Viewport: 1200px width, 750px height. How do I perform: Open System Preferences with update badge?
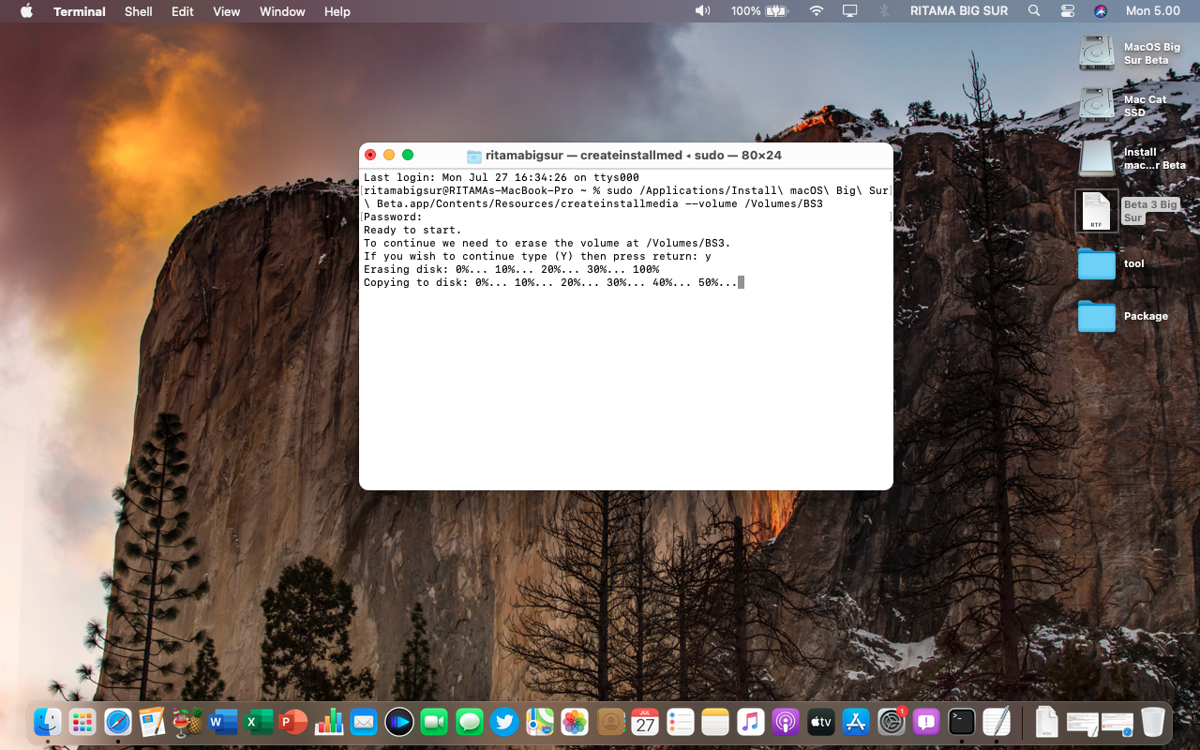click(x=892, y=722)
